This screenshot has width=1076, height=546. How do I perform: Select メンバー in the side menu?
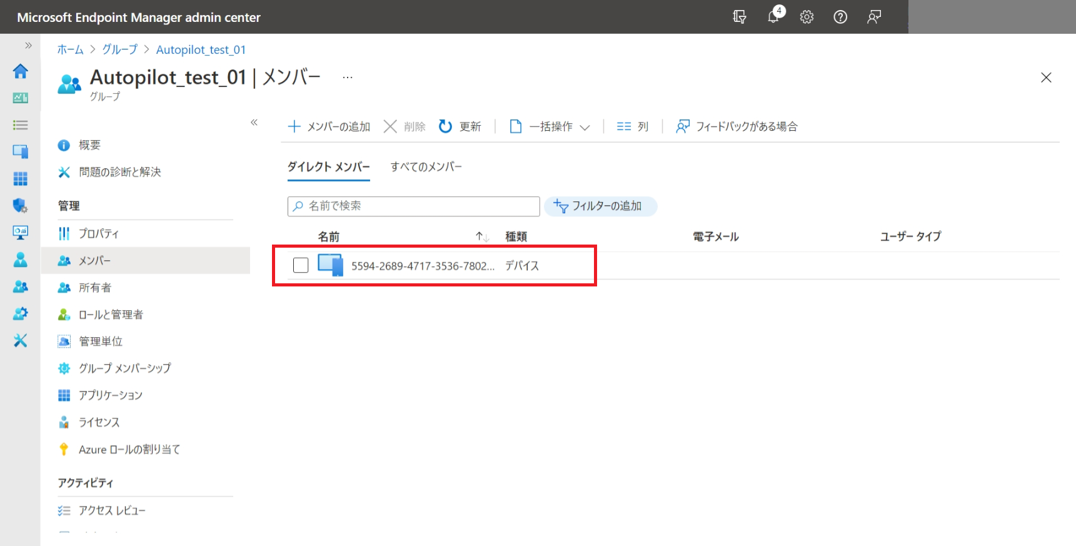coord(145,260)
